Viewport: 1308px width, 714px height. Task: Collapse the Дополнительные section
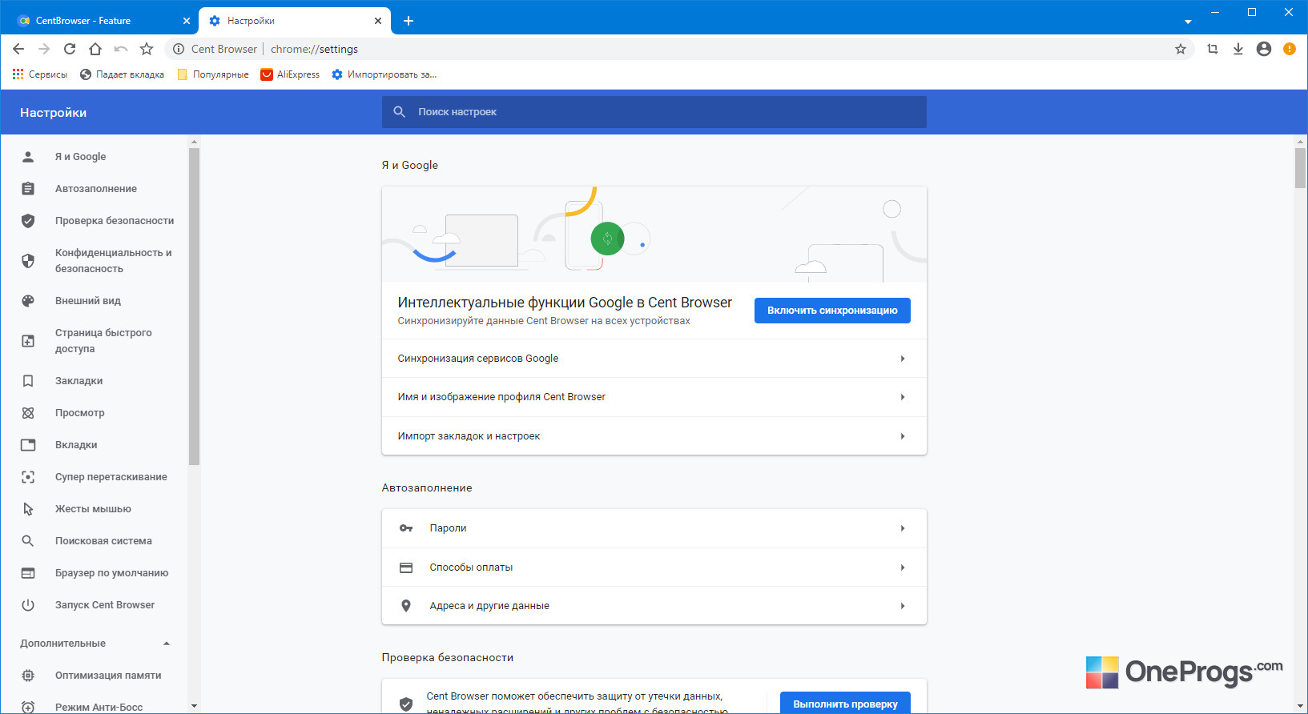[167, 644]
